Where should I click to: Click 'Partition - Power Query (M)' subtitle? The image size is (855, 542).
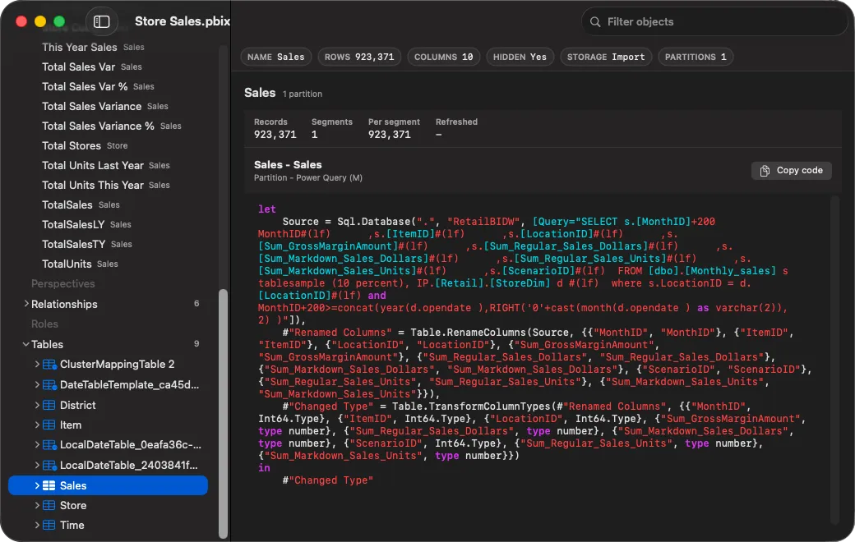pos(307,177)
